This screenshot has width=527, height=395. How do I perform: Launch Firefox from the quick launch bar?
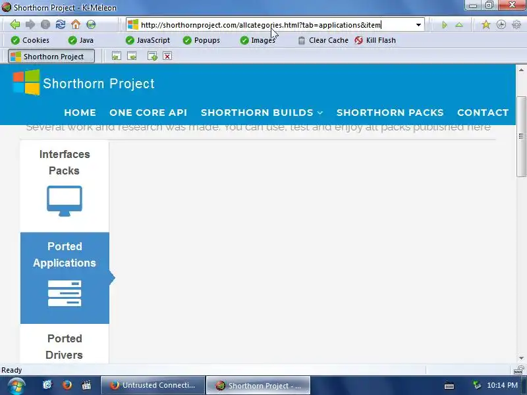(67, 385)
